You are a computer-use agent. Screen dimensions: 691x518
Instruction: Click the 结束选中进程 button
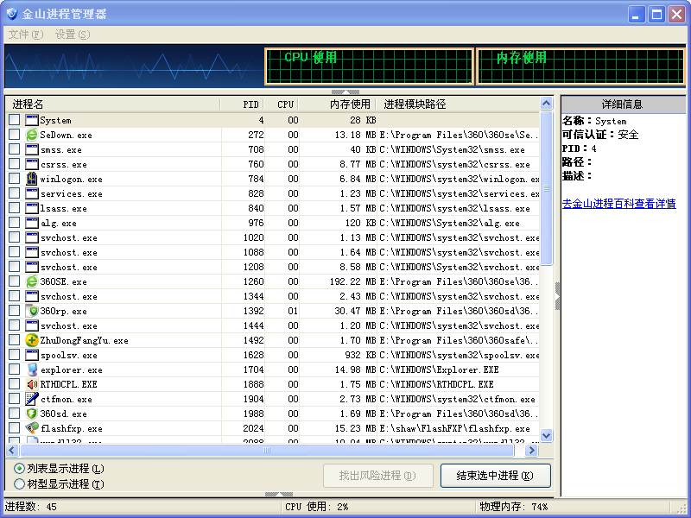coord(496,476)
